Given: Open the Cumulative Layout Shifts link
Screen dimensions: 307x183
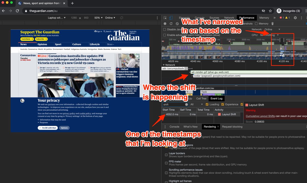Looking at the screenshot, I should pos(260,116).
